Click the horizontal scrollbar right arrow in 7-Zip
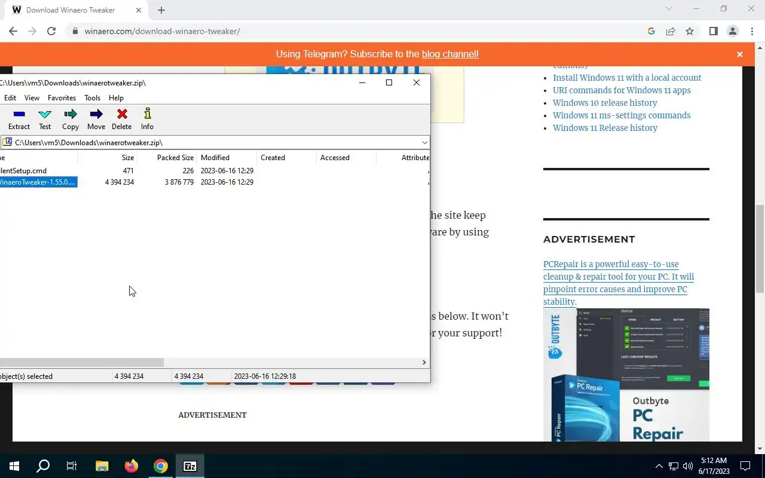 coord(424,362)
